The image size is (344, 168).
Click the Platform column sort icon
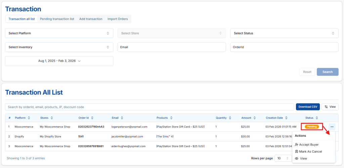(29, 118)
